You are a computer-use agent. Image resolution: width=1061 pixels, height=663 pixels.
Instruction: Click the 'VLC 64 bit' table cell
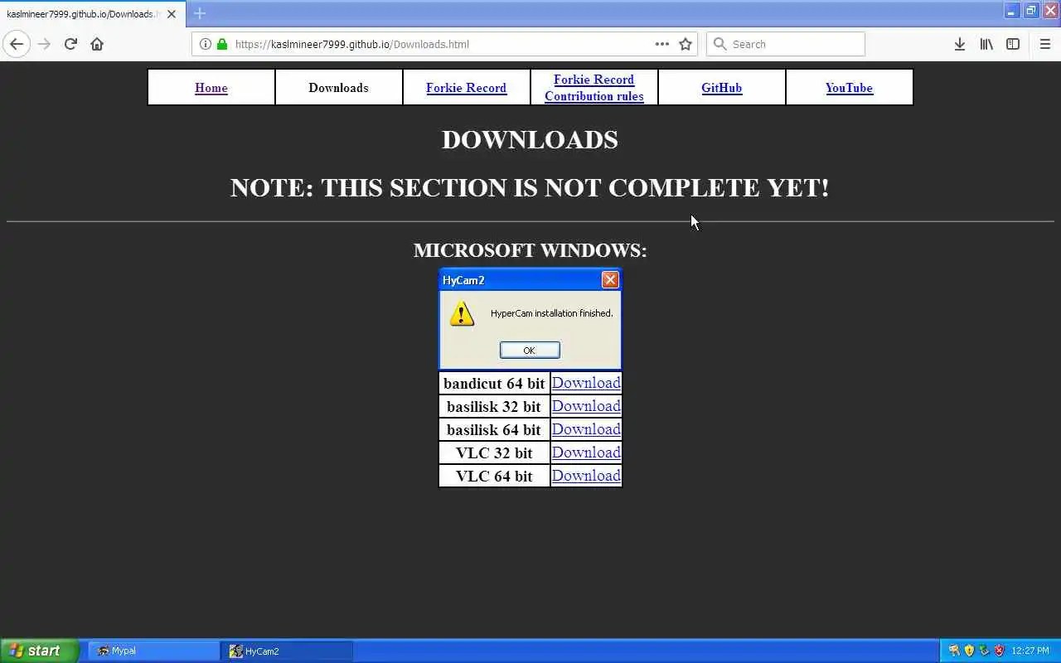pos(494,476)
